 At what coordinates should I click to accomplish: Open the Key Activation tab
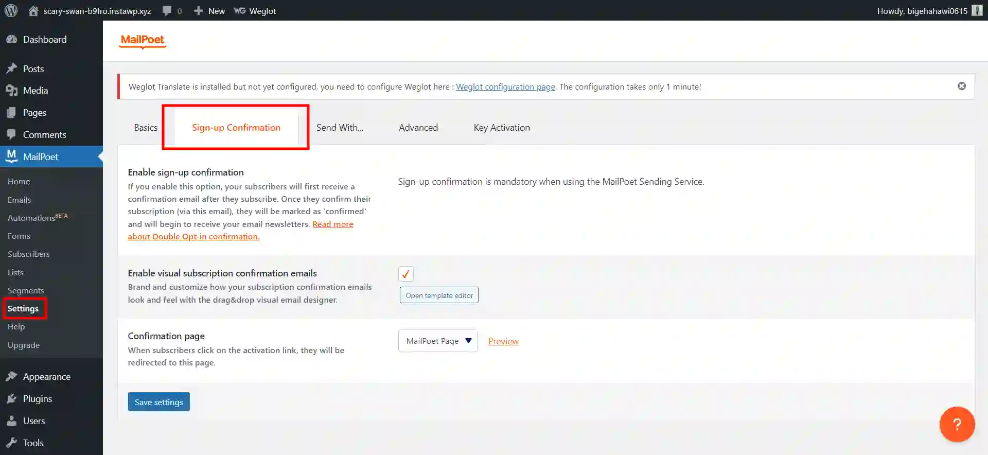(502, 128)
